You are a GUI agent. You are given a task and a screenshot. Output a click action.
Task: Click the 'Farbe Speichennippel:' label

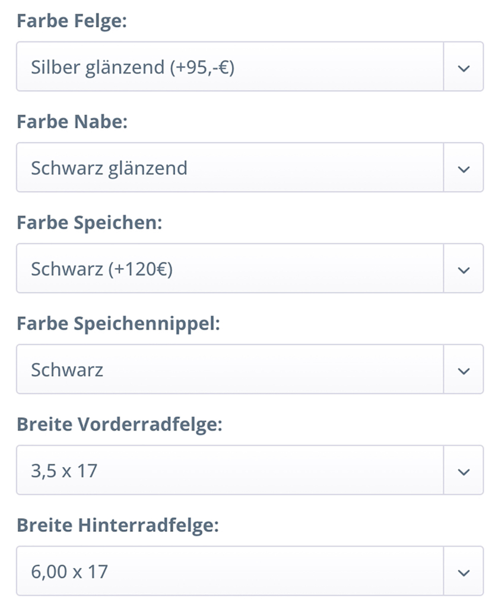pyautogui.click(x=118, y=324)
